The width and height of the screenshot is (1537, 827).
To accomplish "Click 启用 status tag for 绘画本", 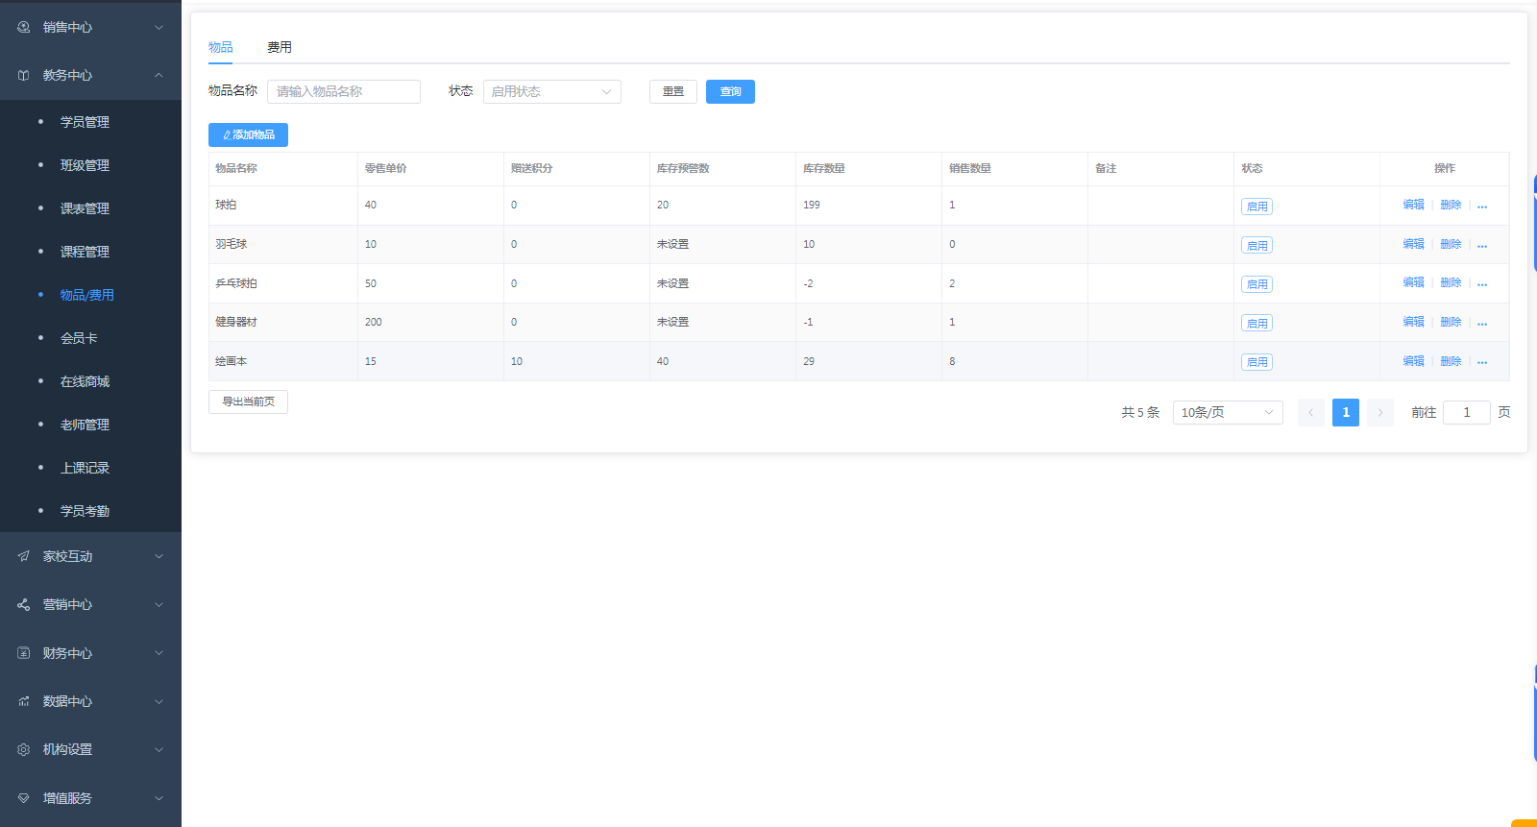I will click(x=1256, y=362).
